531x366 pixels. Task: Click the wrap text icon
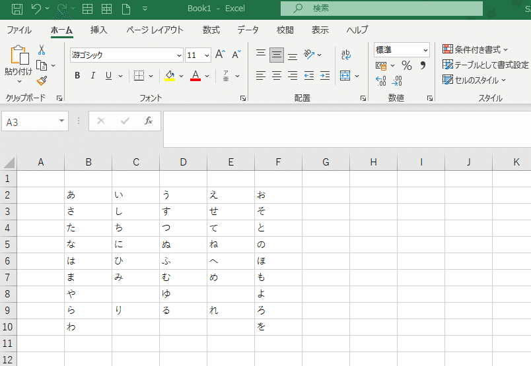pos(346,55)
